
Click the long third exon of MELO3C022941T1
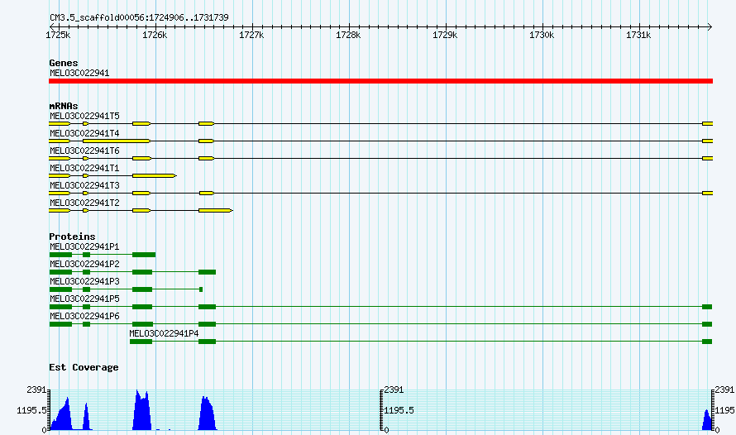click(155, 175)
